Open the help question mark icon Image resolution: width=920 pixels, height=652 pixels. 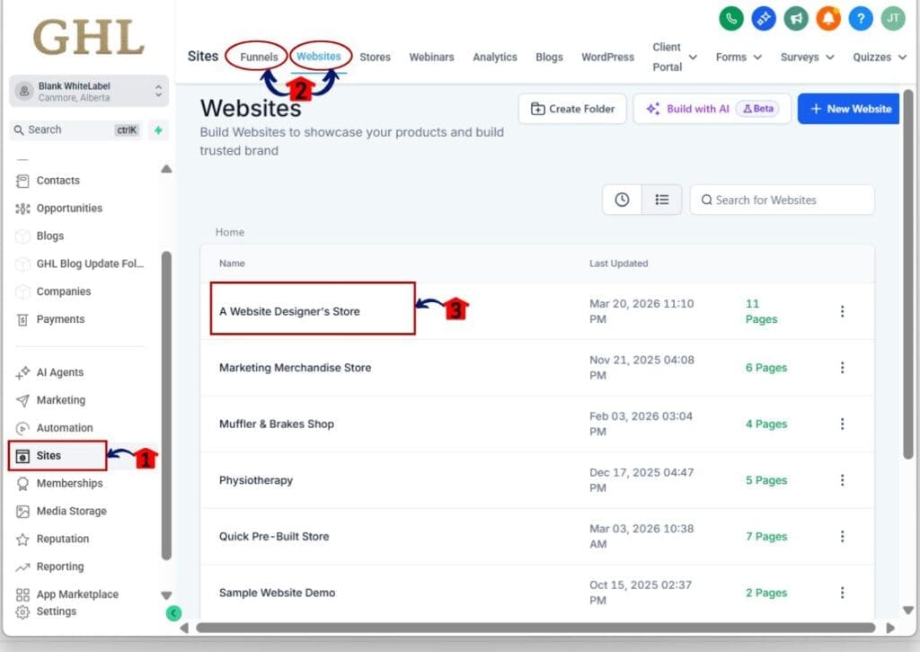click(860, 18)
